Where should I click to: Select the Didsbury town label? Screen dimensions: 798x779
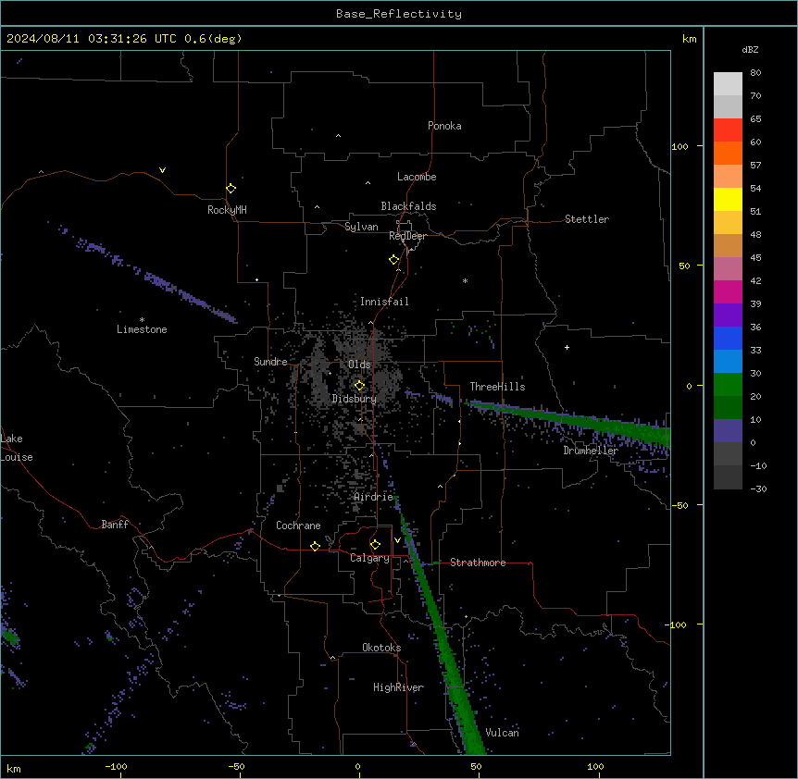[x=355, y=399]
